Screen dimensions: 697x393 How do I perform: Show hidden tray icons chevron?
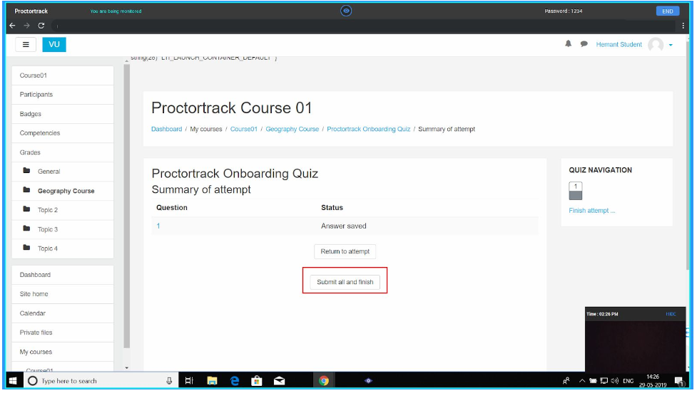click(582, 381)
